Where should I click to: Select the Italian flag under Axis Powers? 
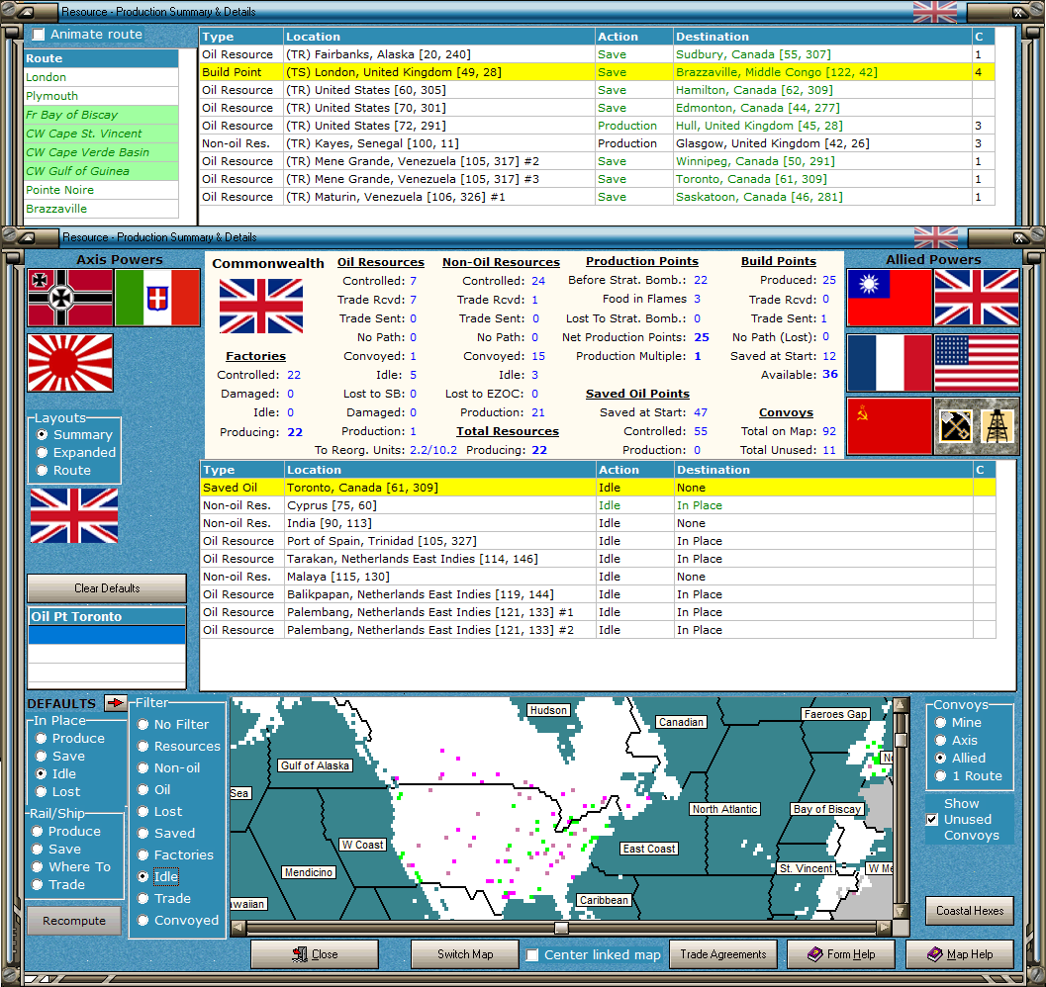[x=157, y=298]
